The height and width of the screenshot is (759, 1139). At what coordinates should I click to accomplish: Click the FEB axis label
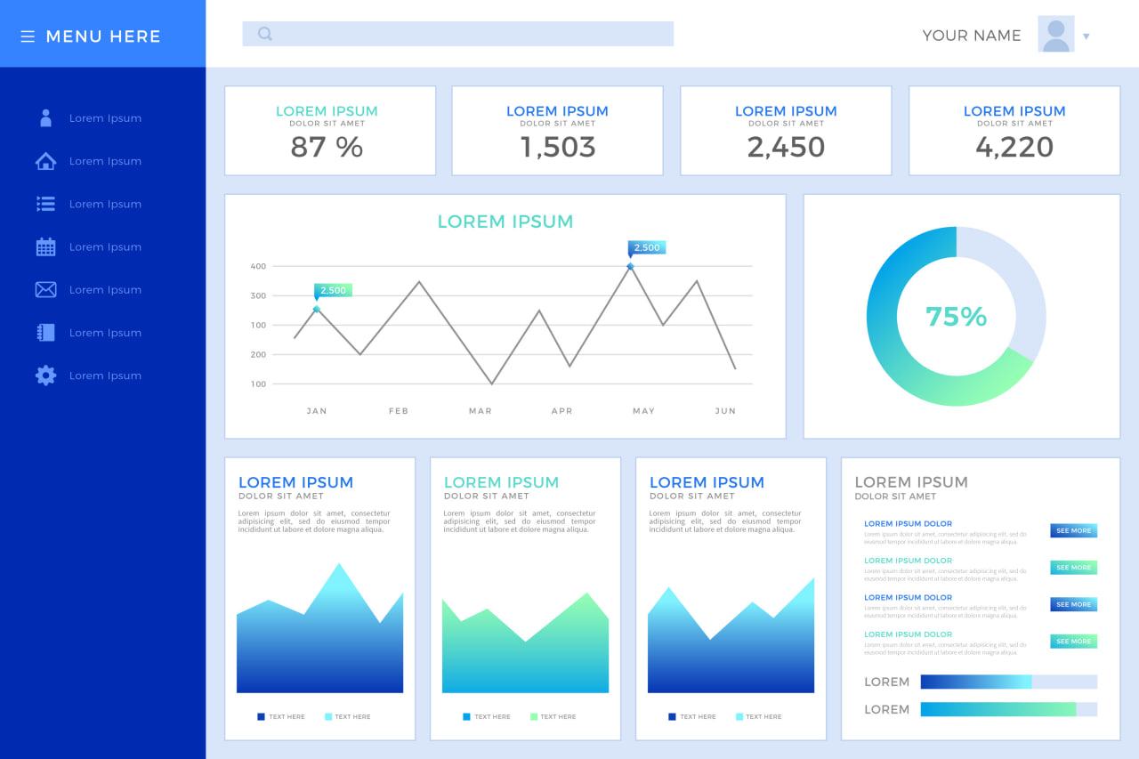399,411
